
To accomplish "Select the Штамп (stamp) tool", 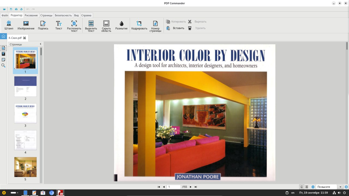I will point(9,25).
